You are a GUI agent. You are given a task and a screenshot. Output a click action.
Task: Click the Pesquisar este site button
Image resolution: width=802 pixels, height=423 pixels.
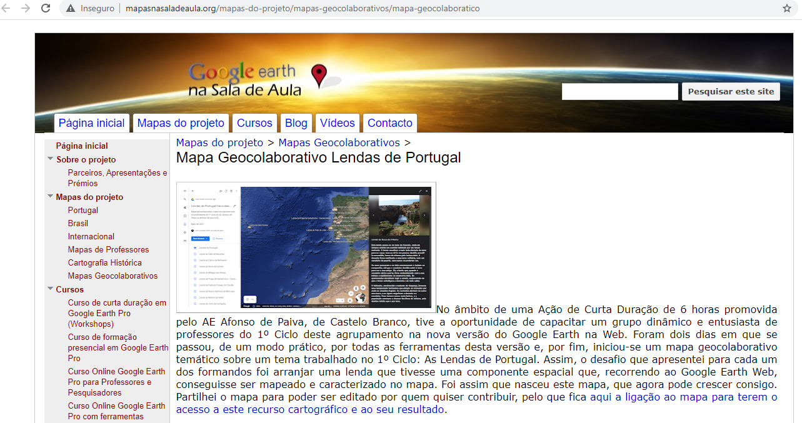point(731,91)
